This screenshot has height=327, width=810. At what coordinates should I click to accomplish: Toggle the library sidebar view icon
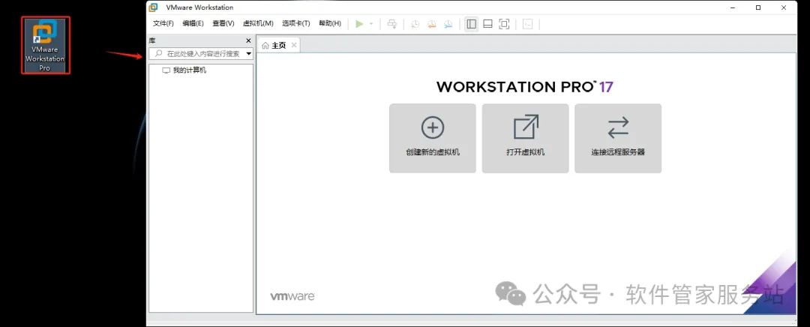pos(471,24)
